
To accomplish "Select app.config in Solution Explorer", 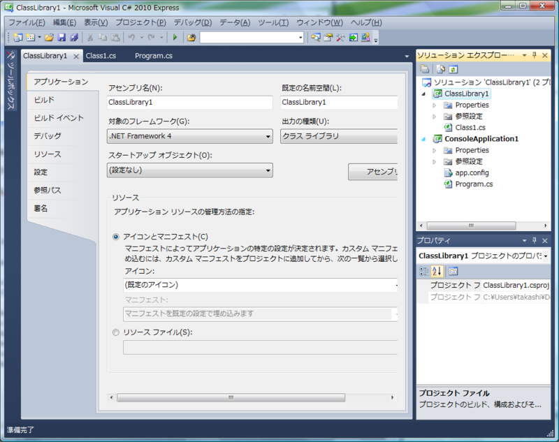I will pyautogui.click(x=472, y=172).
